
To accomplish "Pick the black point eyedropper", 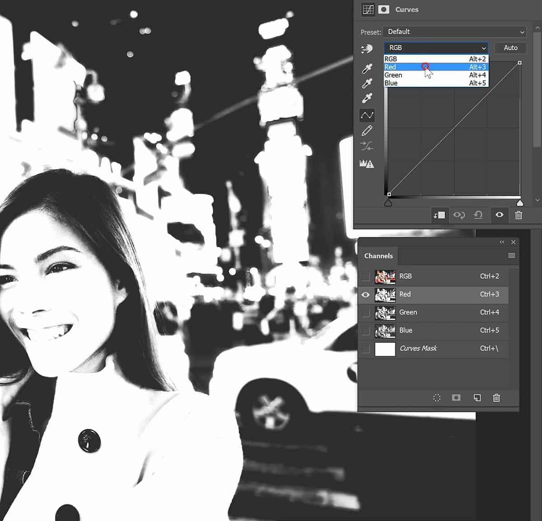I will [x=367, y=69].
